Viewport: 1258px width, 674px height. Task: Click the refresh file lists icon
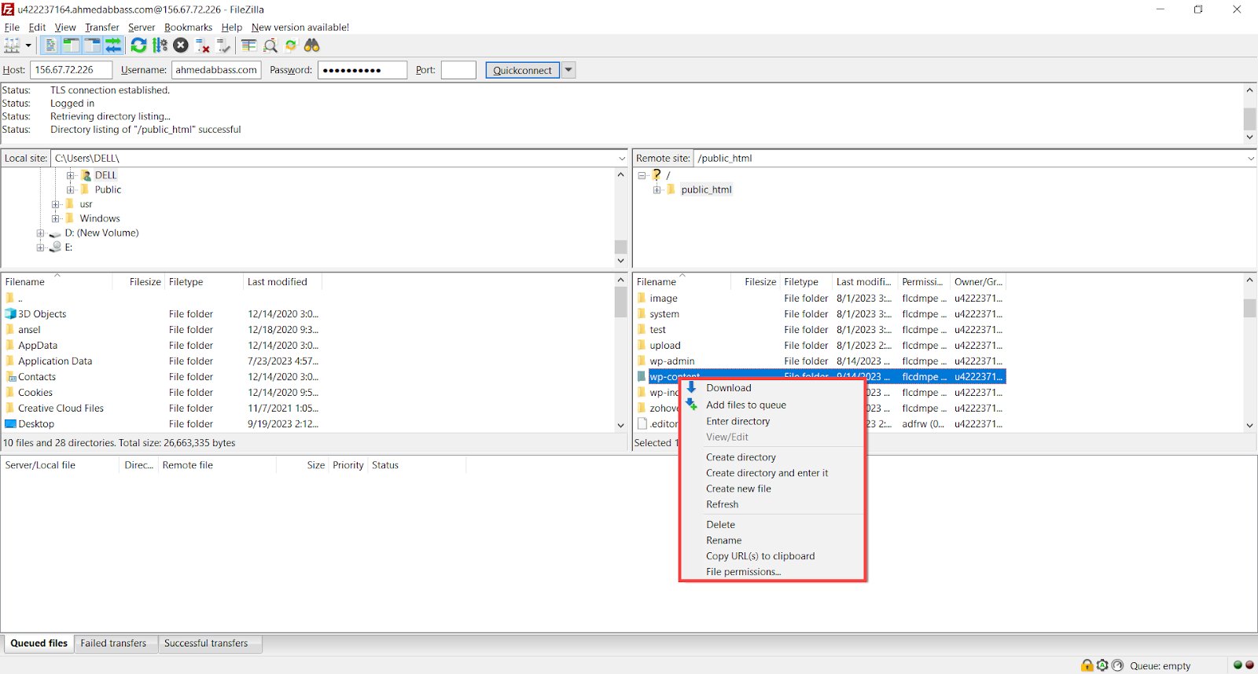138,46
